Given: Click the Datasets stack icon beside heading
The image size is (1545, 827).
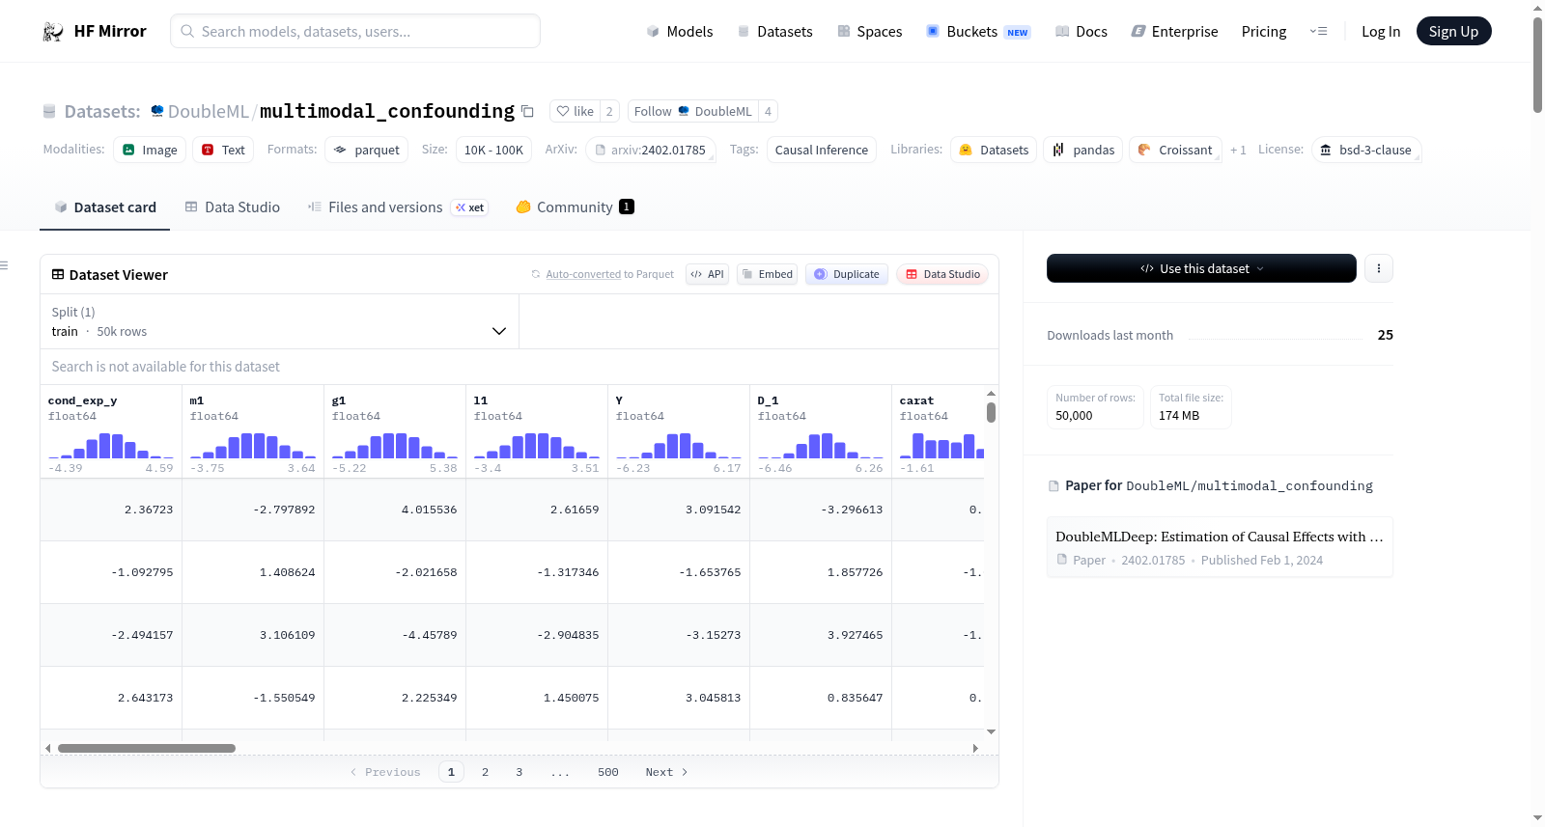Looking at the screenshot, I should pyautogui.click(x=49, y=111).
